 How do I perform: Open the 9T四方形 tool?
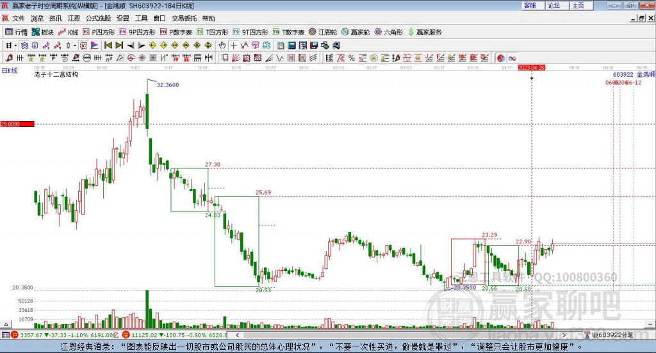point(250,32)
